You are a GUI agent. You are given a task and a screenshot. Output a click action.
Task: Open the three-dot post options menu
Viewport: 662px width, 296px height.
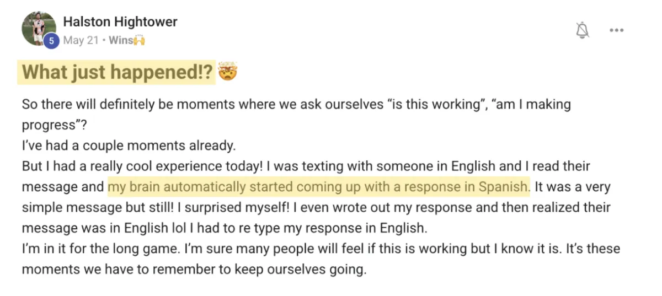pyautogui.click(x=616, y=30)
